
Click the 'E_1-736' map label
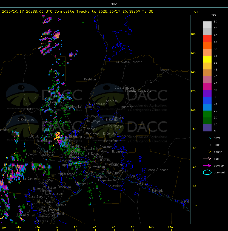pyautogui.click(x=154, y=81)
